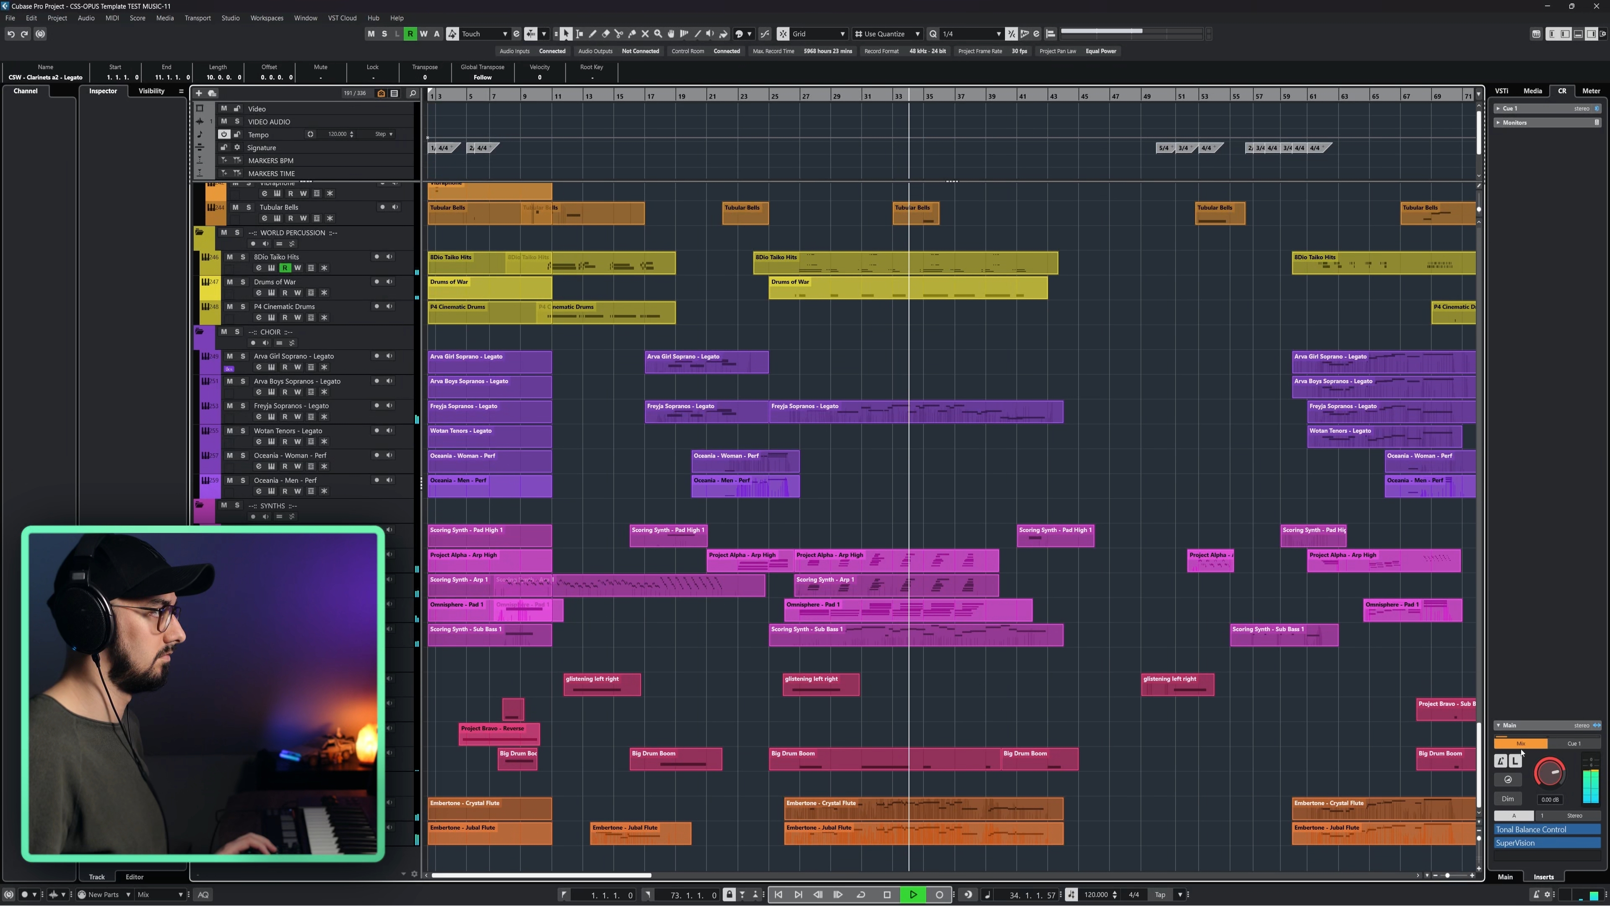Adjust the Control Room main level knob
Image resolution: width=1610 pixels, height=906 pixels.
click(1549, 773)
